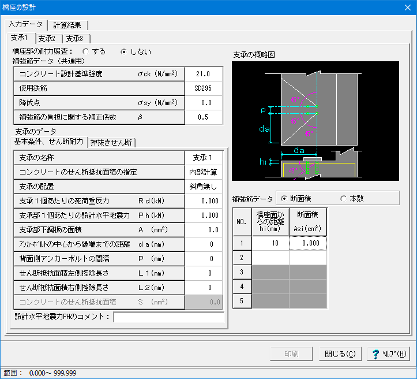Click the 橋座面からの距離 hi(mm) column header
This screenshot has width=417, height=379.
pos(270,222)
